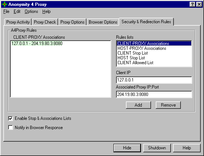Select the 127.0.0.1 - 204.19.80.3:8080 association entry
The width and height of the screenshot is (204, 156).
(x=37, y=44)
